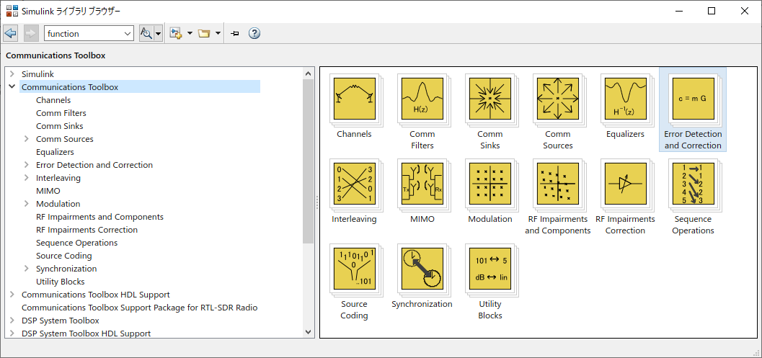Click the open folder icon
Screen dimensions: 762x358
pos(203,34)
